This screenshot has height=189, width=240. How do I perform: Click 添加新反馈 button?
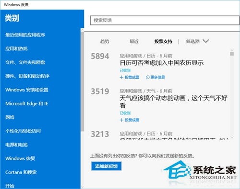point(106,166)
